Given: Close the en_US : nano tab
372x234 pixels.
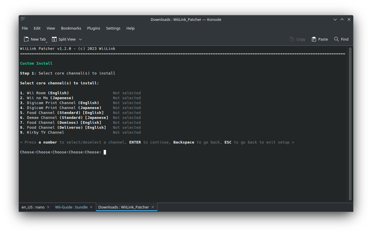Looking at the screenshot, I should pos(48,207).
